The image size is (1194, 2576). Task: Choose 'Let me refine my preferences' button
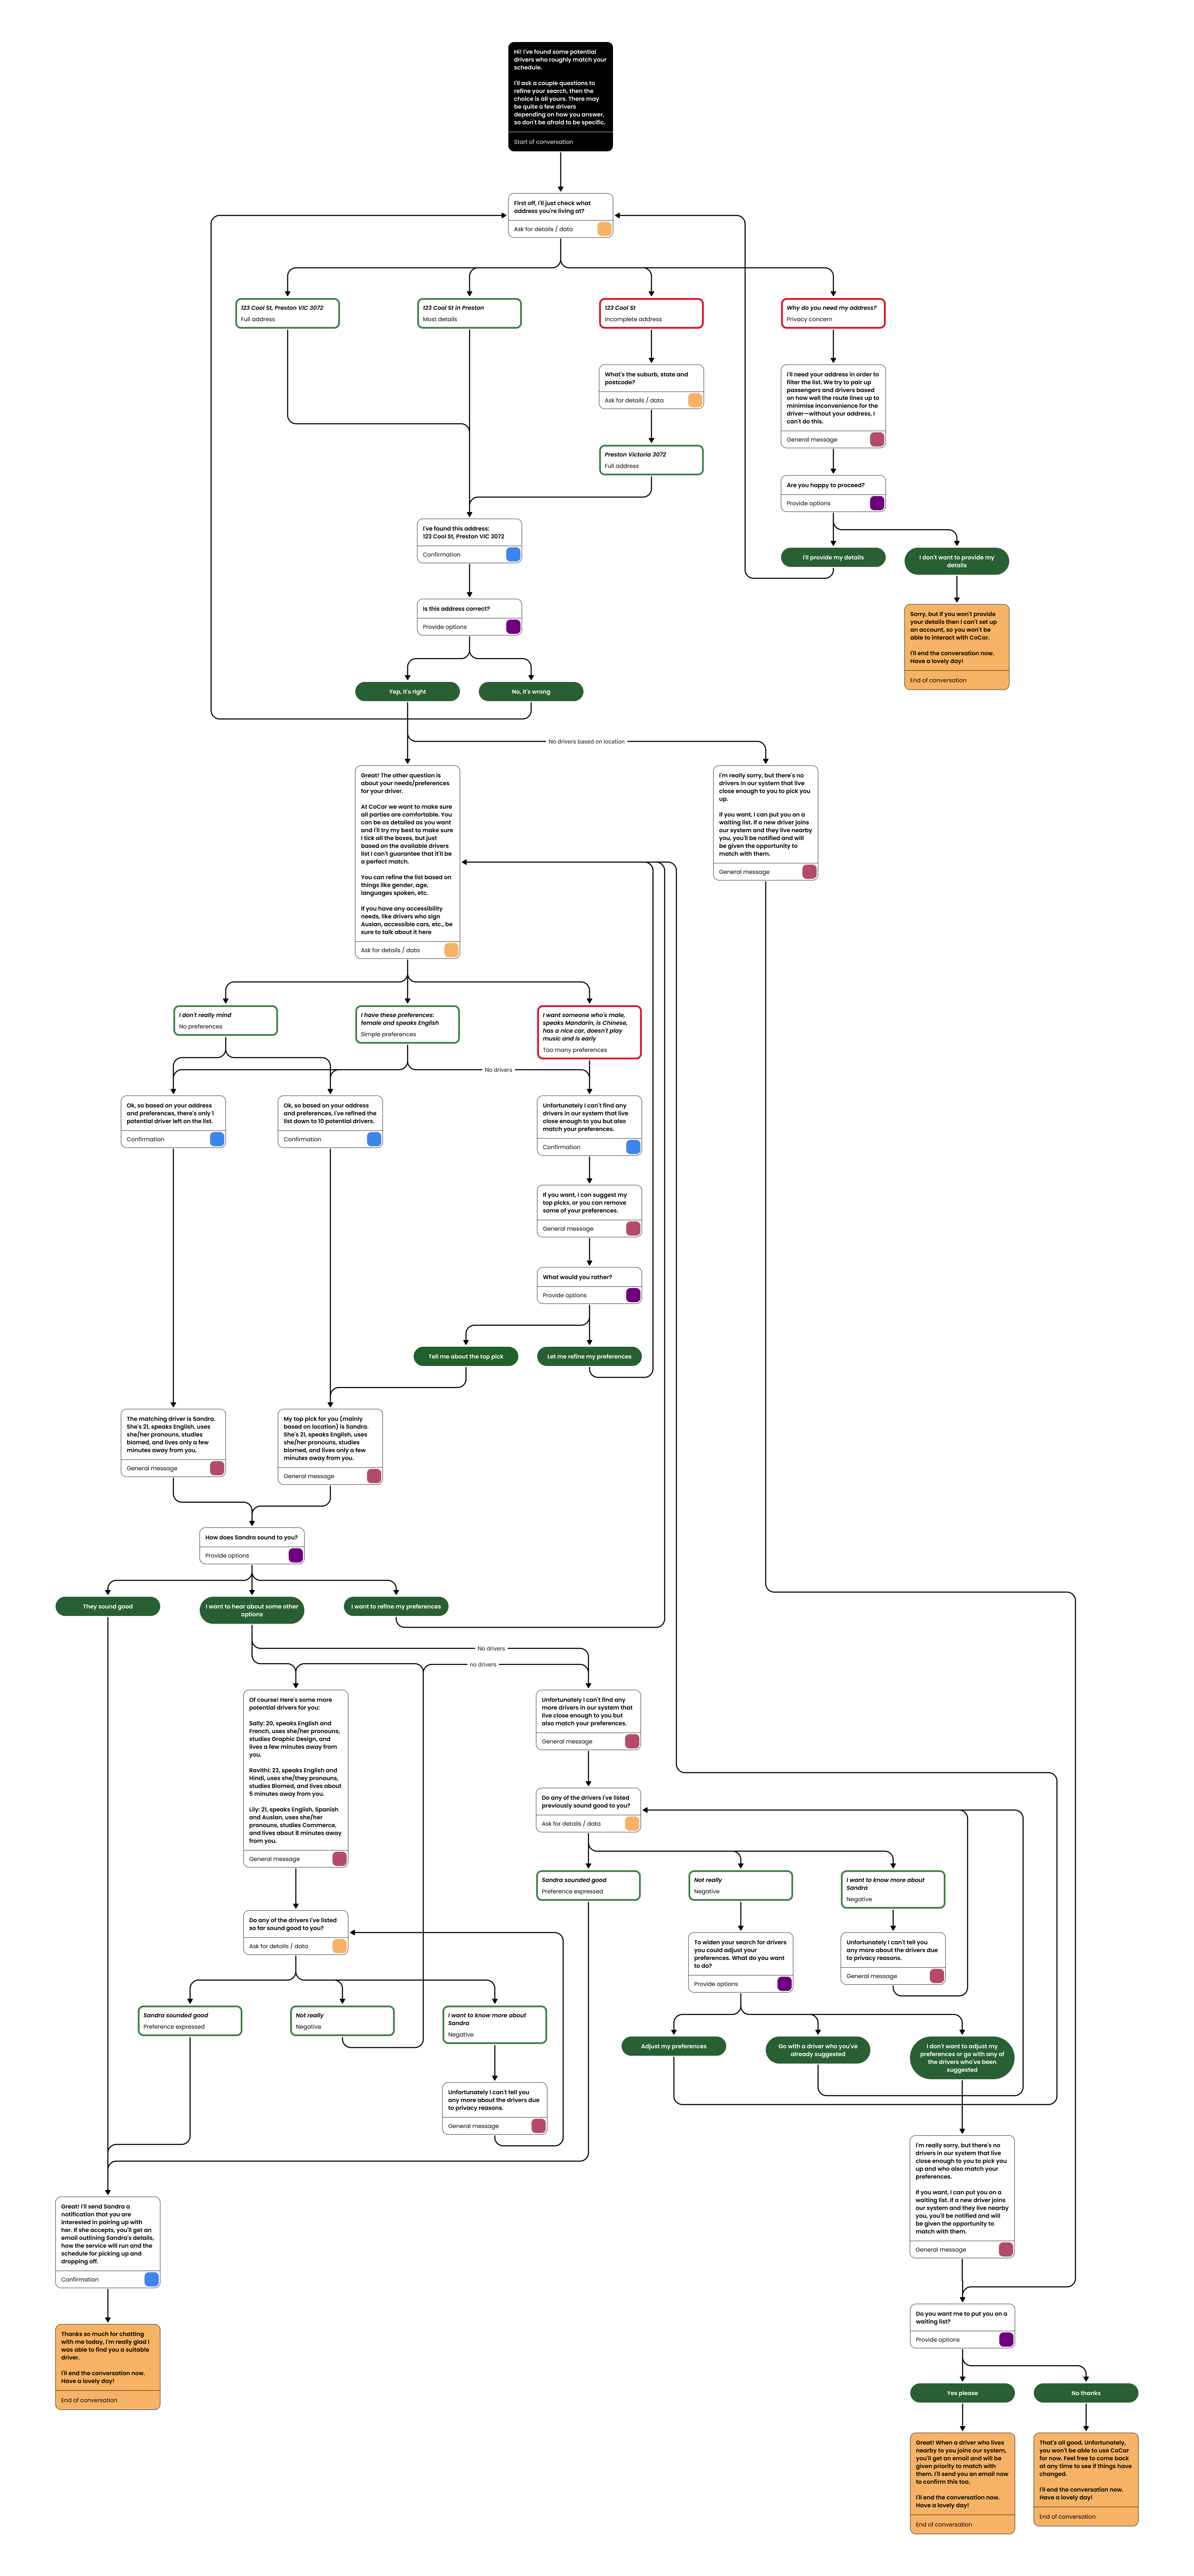click(589, 1356)
